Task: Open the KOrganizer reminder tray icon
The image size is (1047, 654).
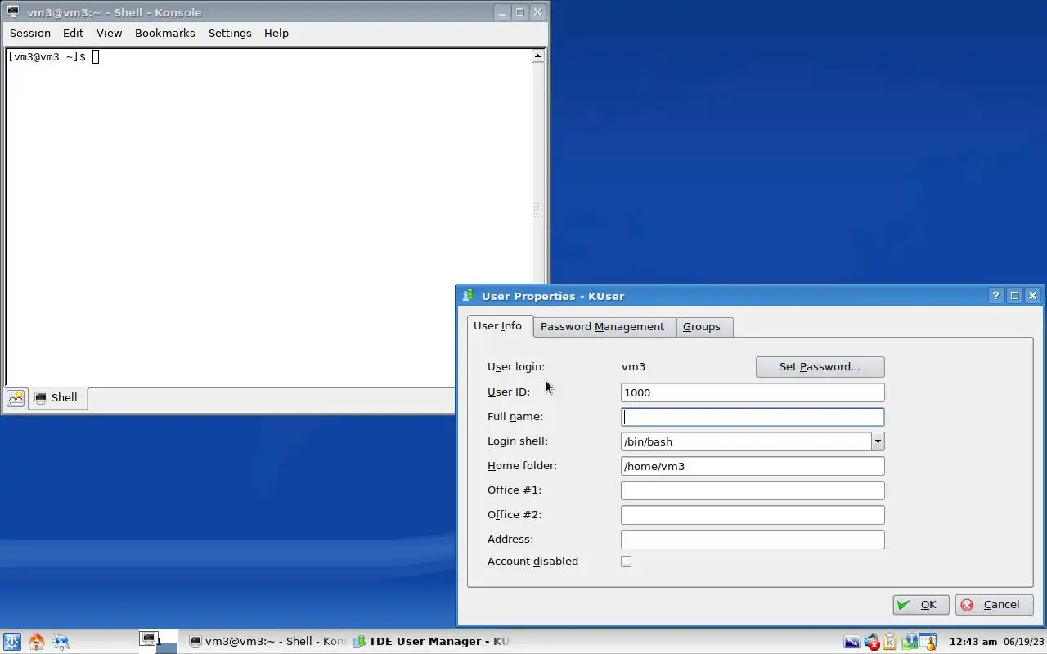Action: [x=927, y=642]
